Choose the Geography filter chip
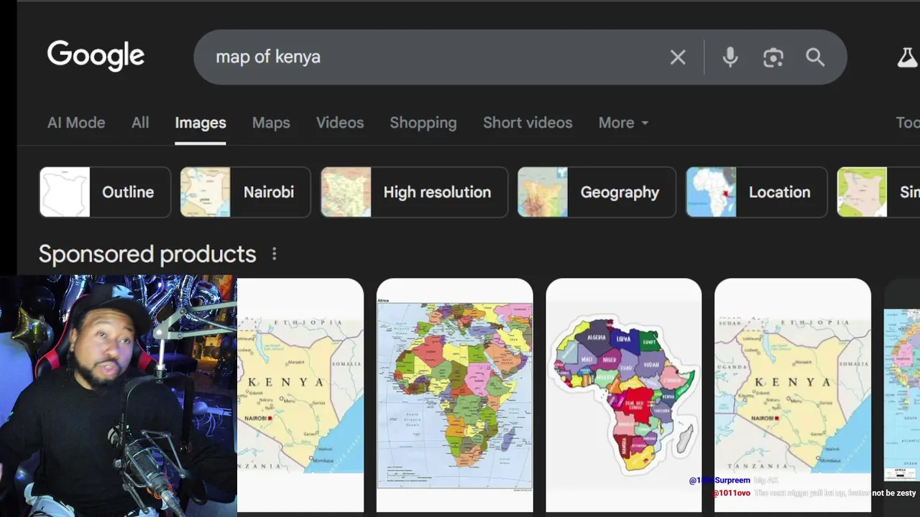The height and width of the screenshot is (517, 920). click(x=597, y=192)
